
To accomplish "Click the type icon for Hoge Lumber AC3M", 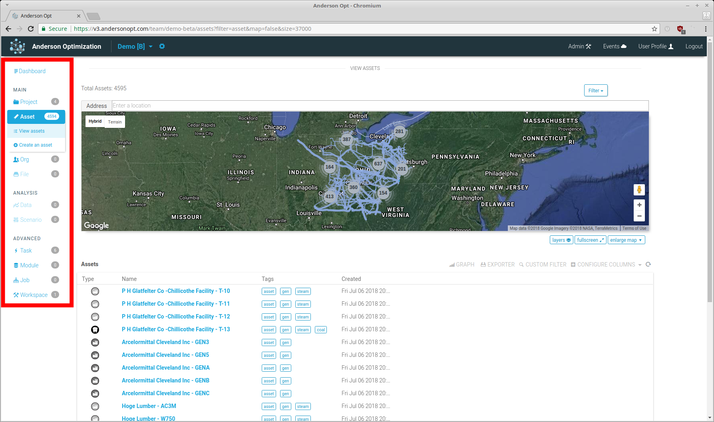I will point(95,406).
